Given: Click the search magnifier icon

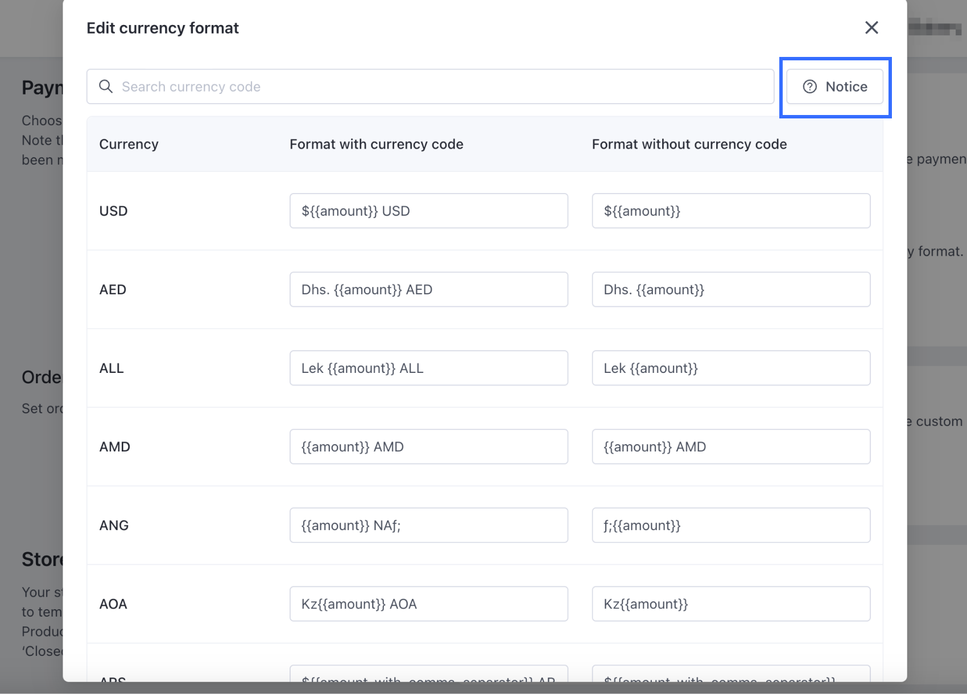Looking at the screenshot, I should click(x=106, y=87).
